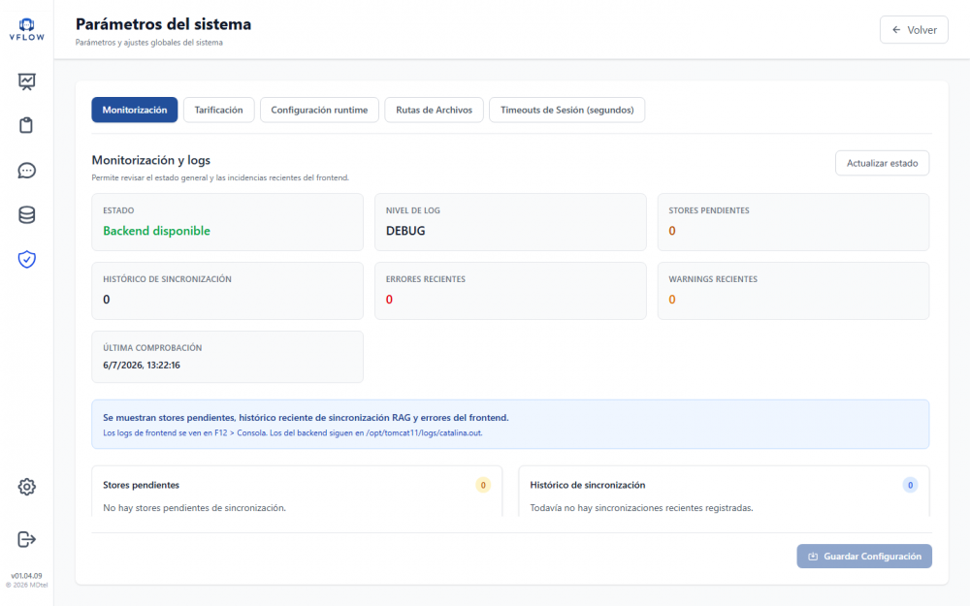Click the version label v01.04.09
The image size is (970, 606).
click(26, 576)
